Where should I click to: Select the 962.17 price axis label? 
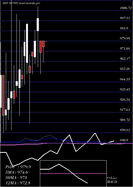[x=125, y=59]
